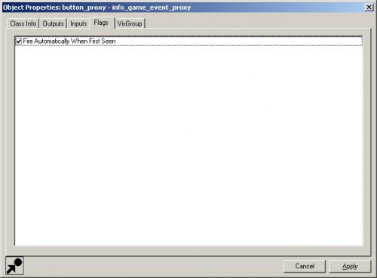Uncheck Fire Automatically When First Seen

(19, 41)
